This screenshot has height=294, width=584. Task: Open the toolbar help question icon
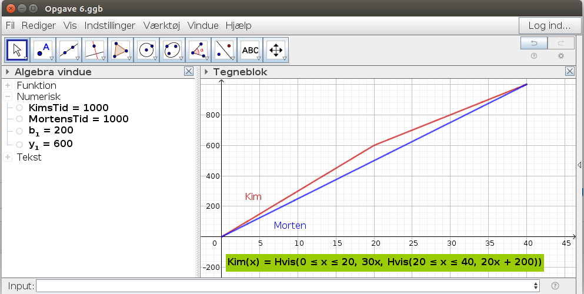(x=534, y=56)
